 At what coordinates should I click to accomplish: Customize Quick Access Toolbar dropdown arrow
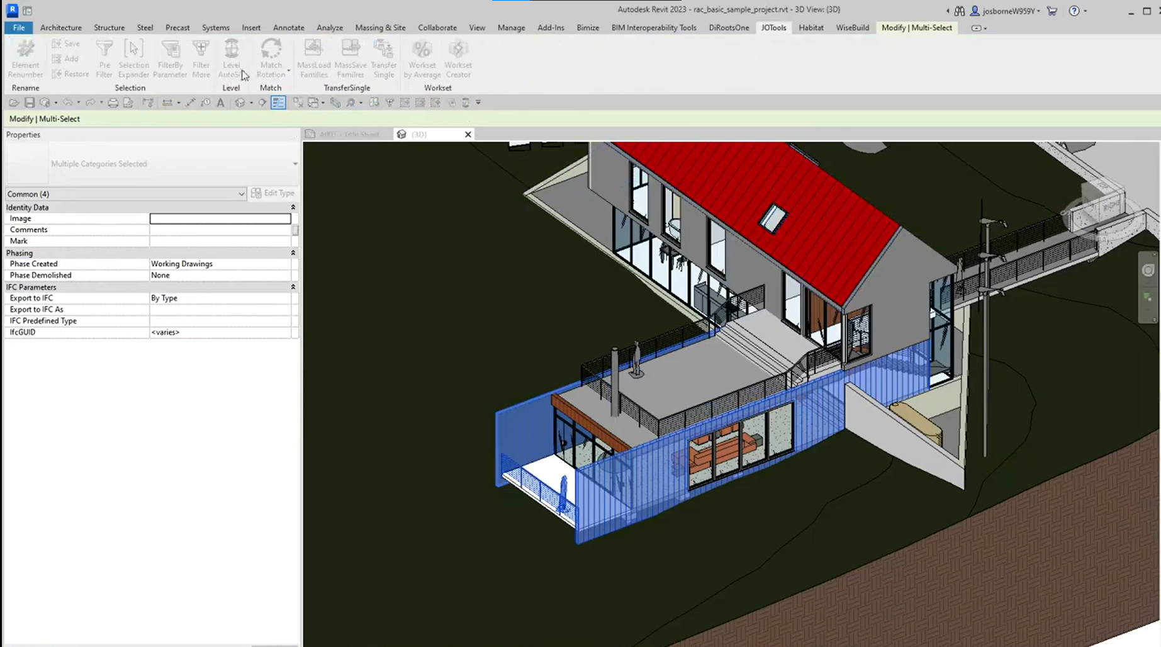pyautogui.click(x=478, y=103)
